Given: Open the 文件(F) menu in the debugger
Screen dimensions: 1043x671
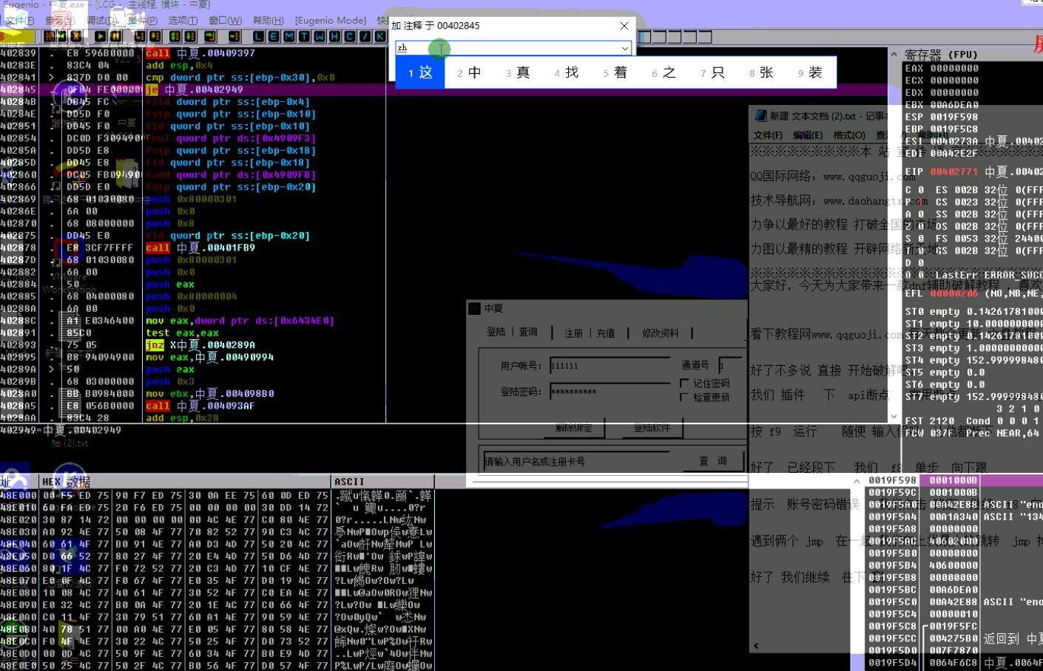Looking at the screenshot, I should click(19, 21).
